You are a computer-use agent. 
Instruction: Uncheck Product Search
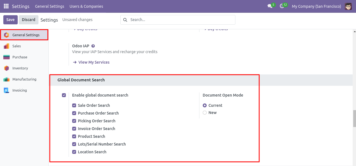(74, 136)
